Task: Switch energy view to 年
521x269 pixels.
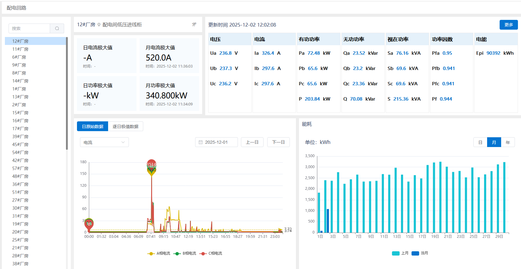Action: 508,142
